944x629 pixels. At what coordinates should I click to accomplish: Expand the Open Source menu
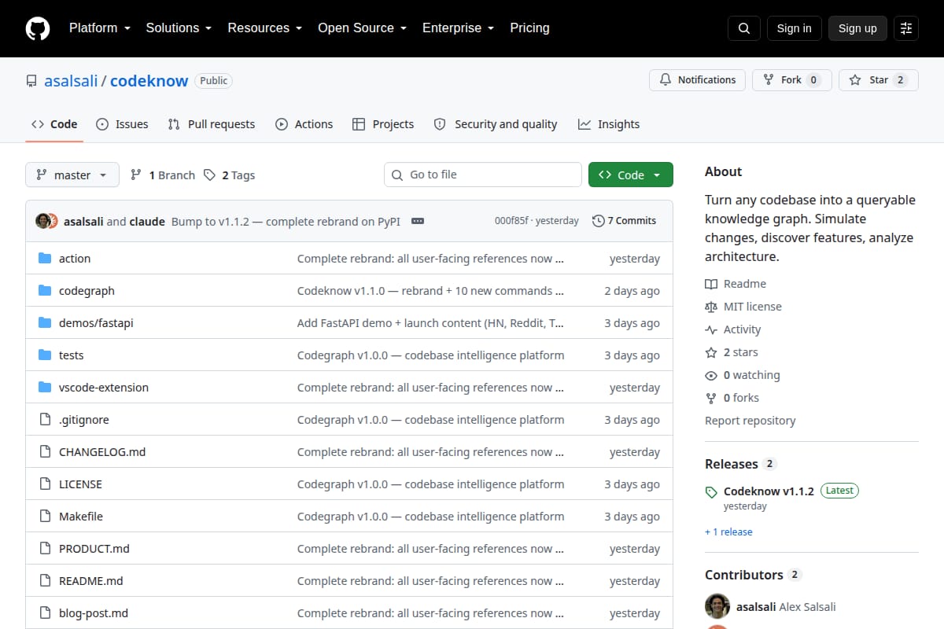coord(362,28)
